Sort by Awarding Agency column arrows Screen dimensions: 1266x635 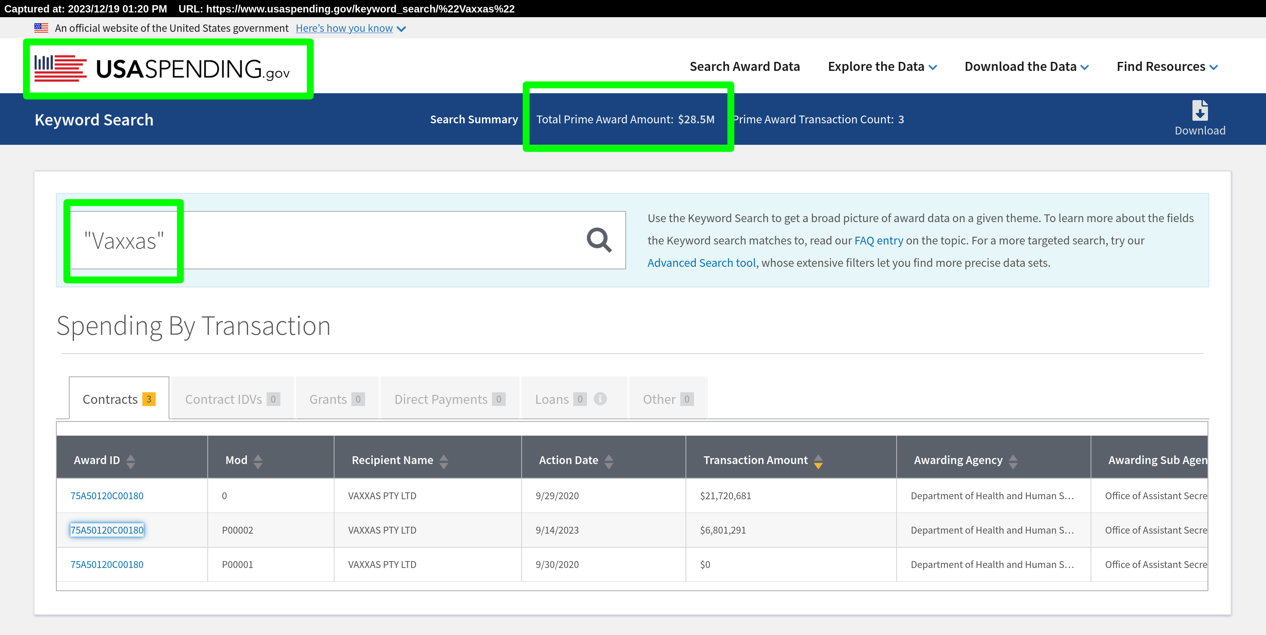coord(1013,461)
